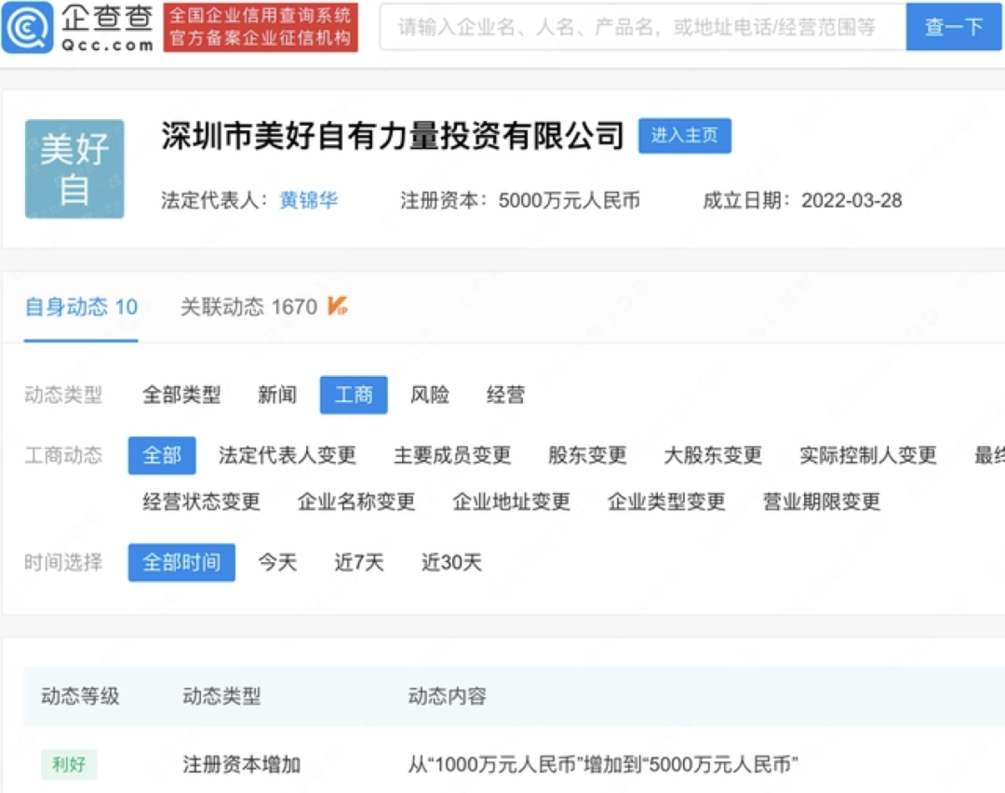Filter by 经营状态变更
The image size is (1005, 793).
(x=201, y=502)
